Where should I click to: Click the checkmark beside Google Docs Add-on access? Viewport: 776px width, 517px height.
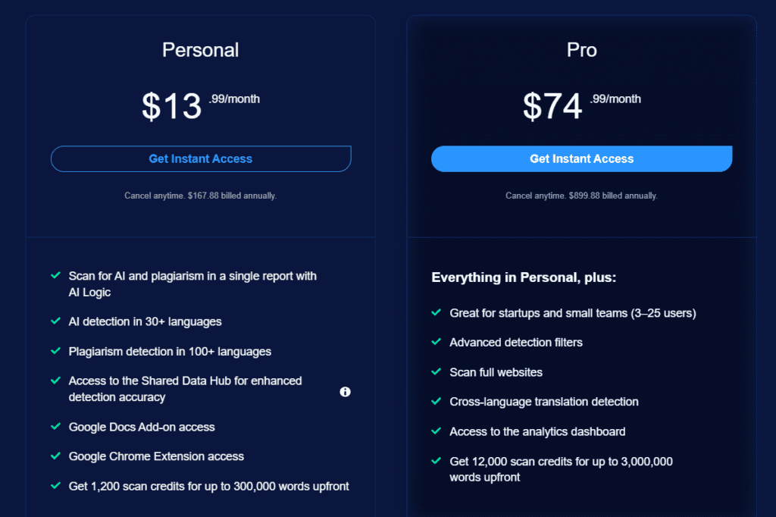55,427
